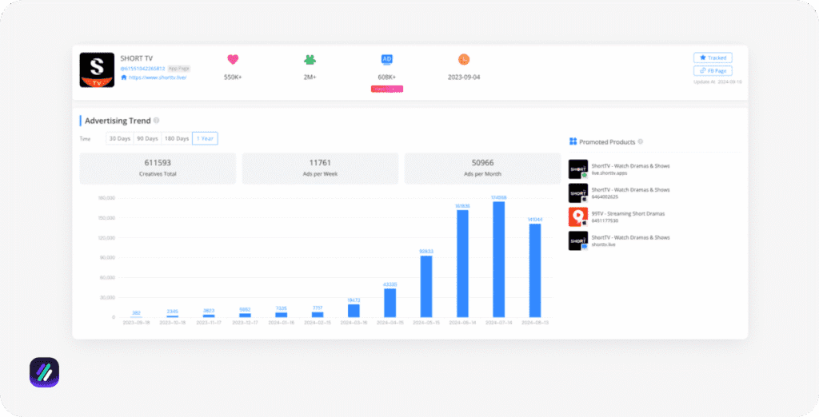819x417 pixels.
Task: Click the pink heart likes icon
Action: click(233, 59)
